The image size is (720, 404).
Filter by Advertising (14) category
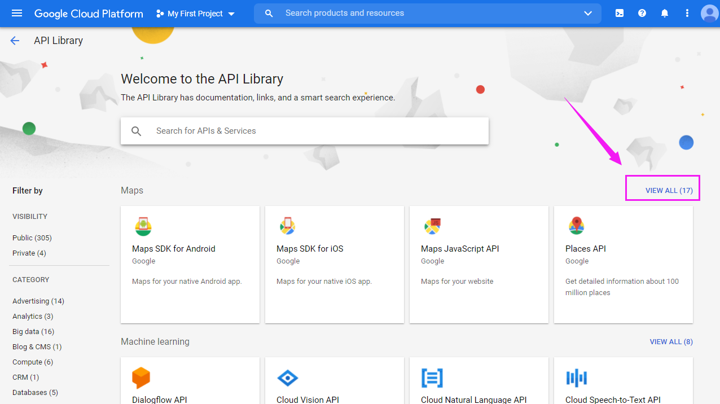click(x=38, y=301)
